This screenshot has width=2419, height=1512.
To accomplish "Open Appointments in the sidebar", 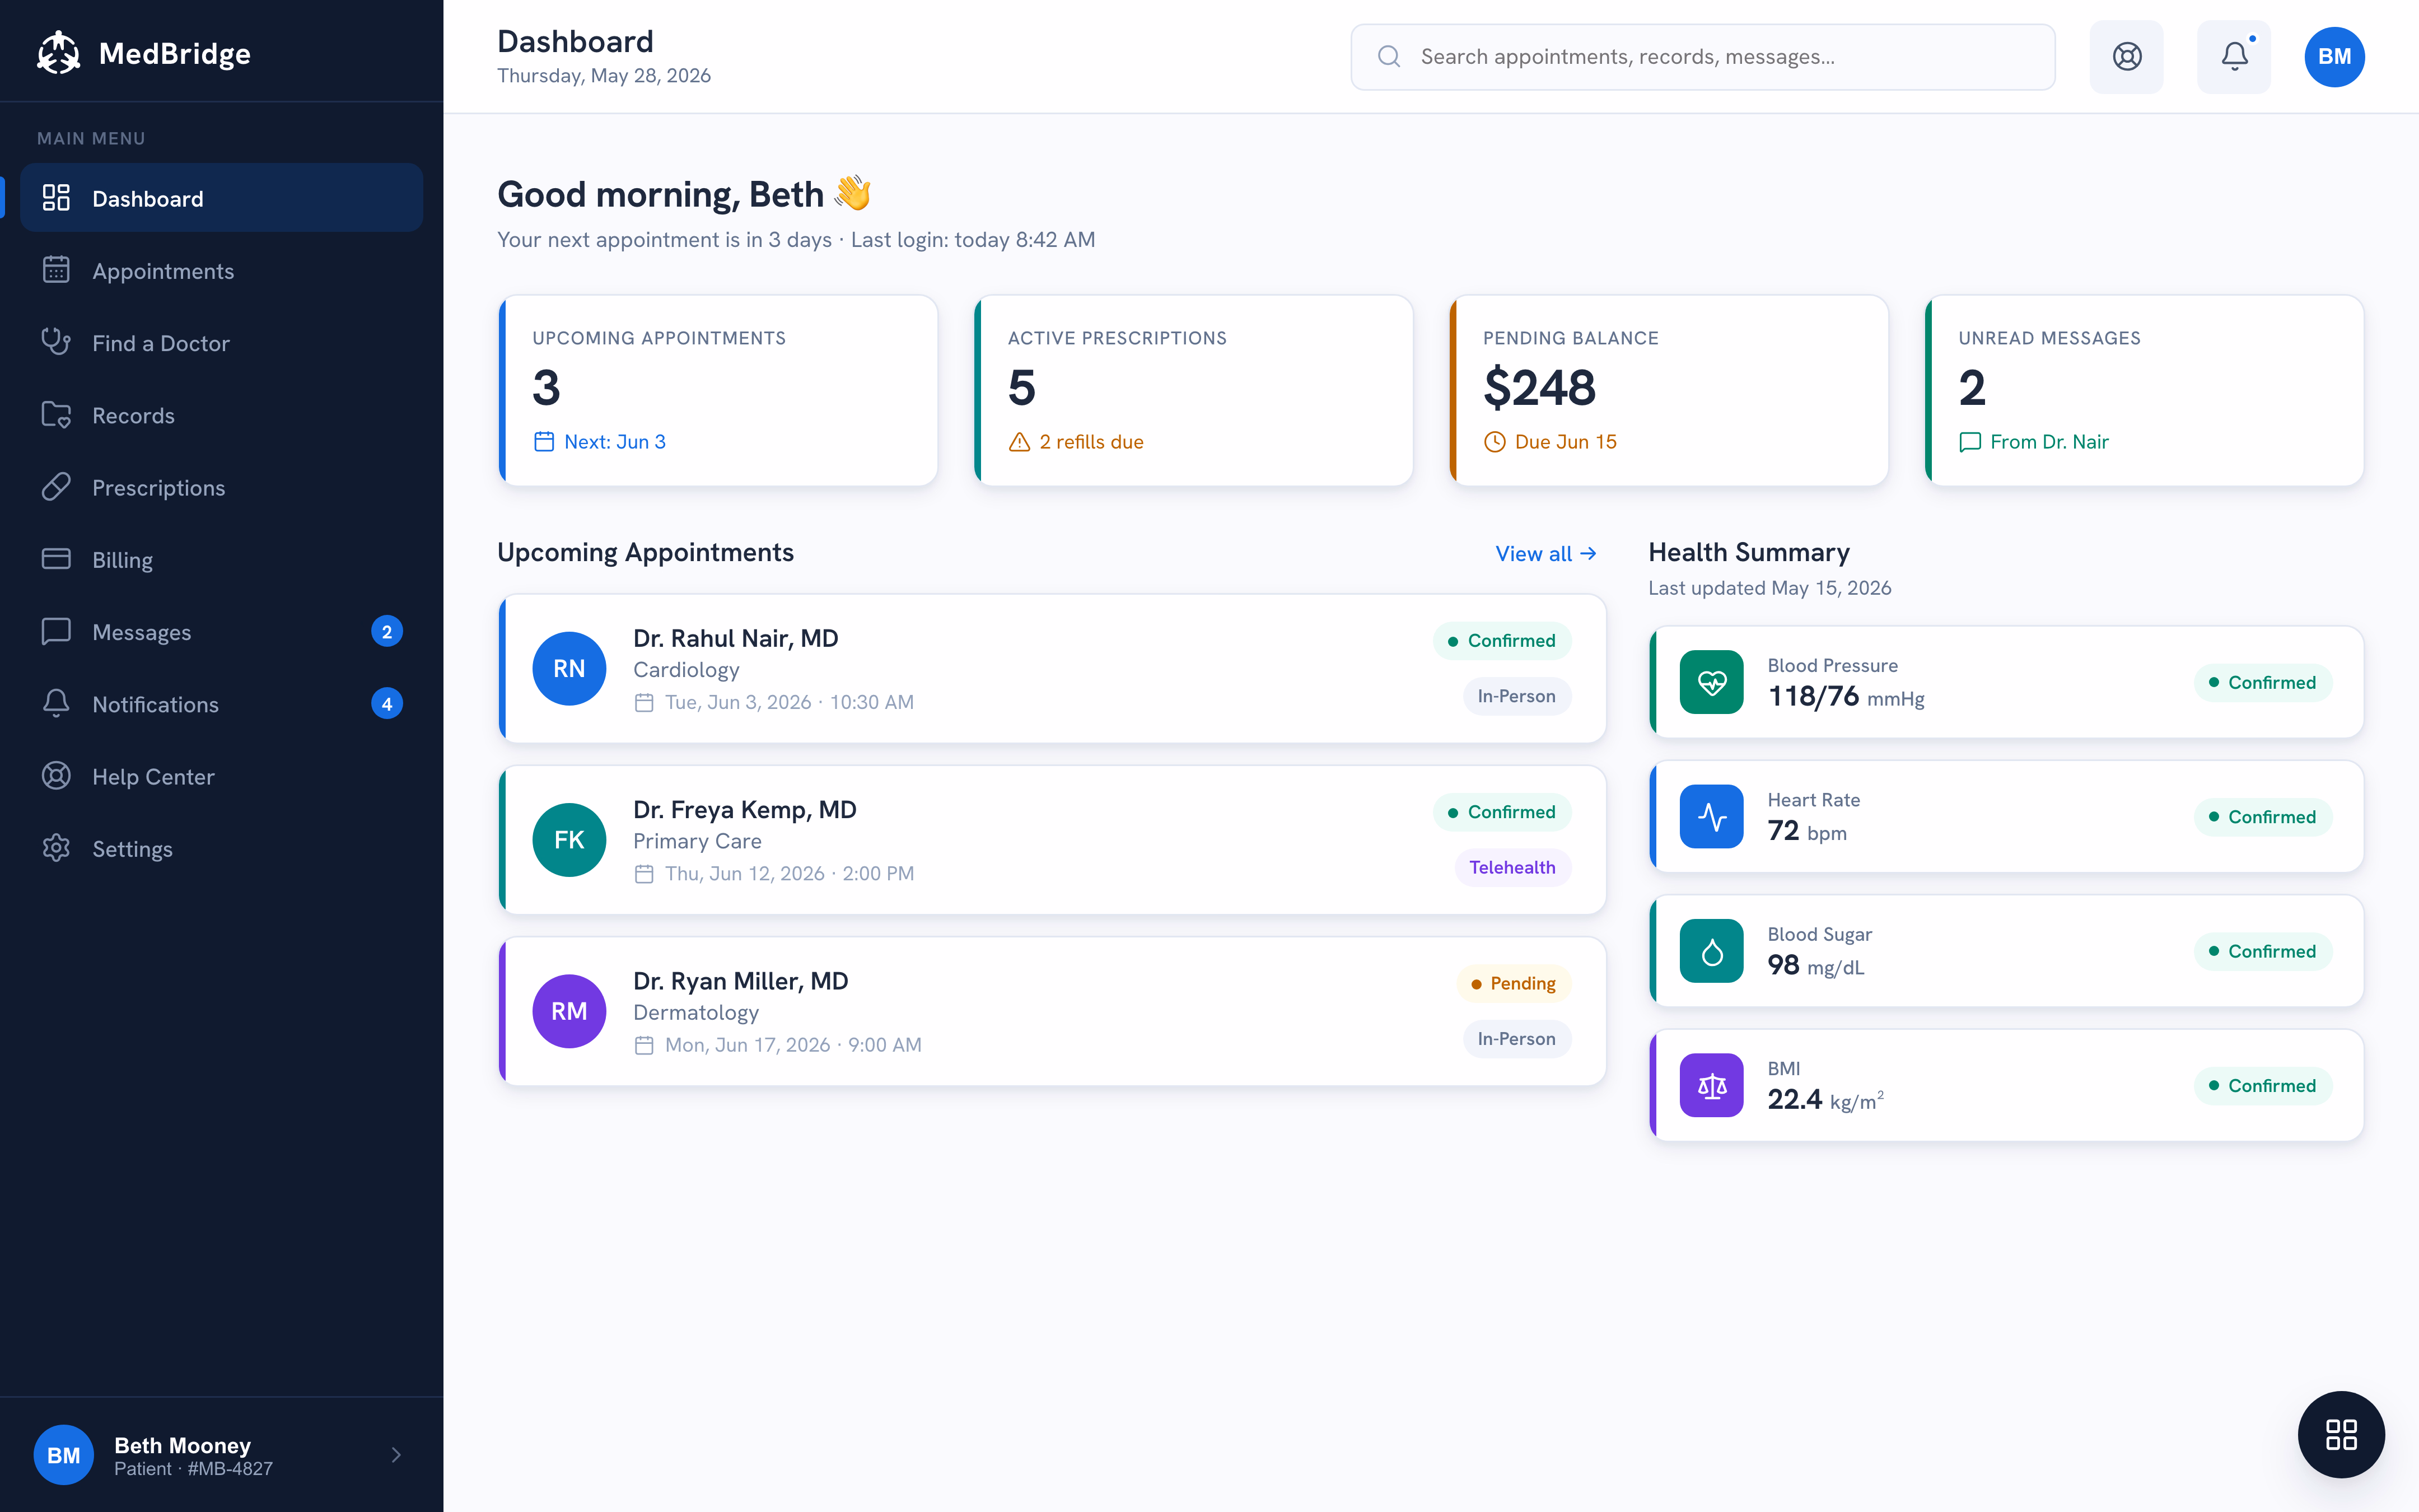I will (x=221, y=271).
